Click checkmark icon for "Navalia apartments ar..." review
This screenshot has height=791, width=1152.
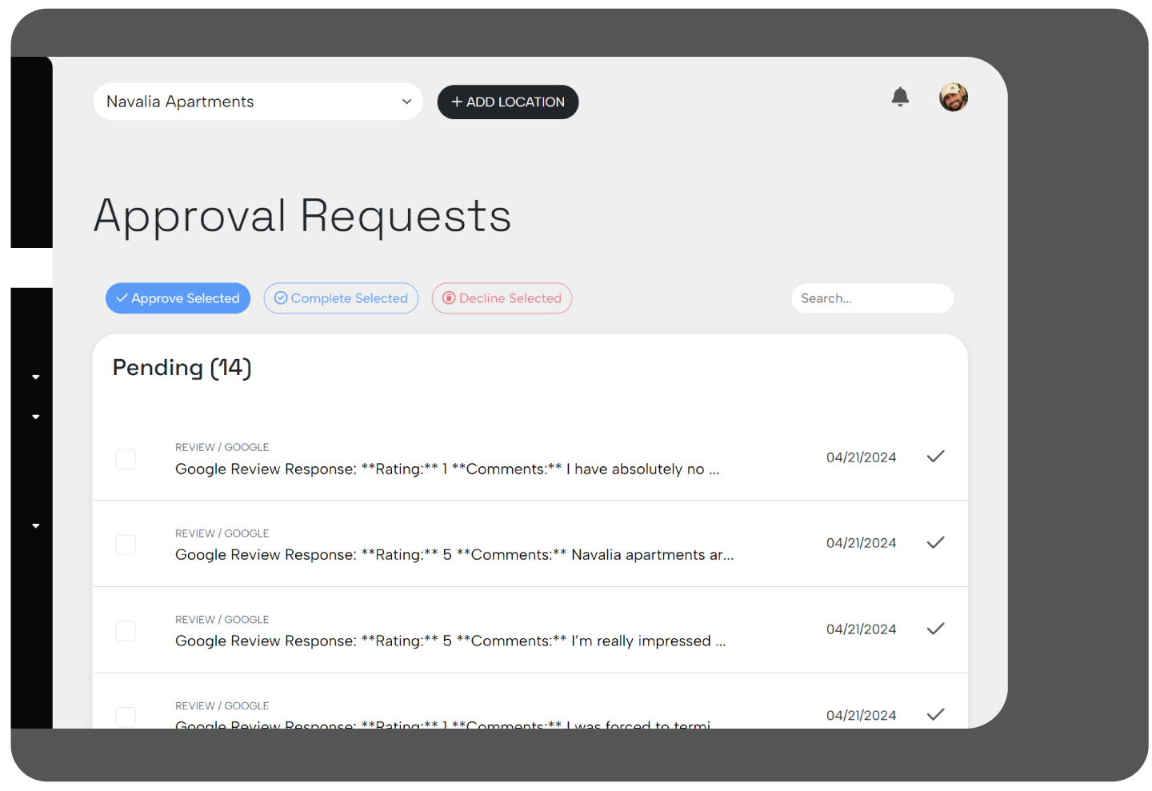[935, 543]
